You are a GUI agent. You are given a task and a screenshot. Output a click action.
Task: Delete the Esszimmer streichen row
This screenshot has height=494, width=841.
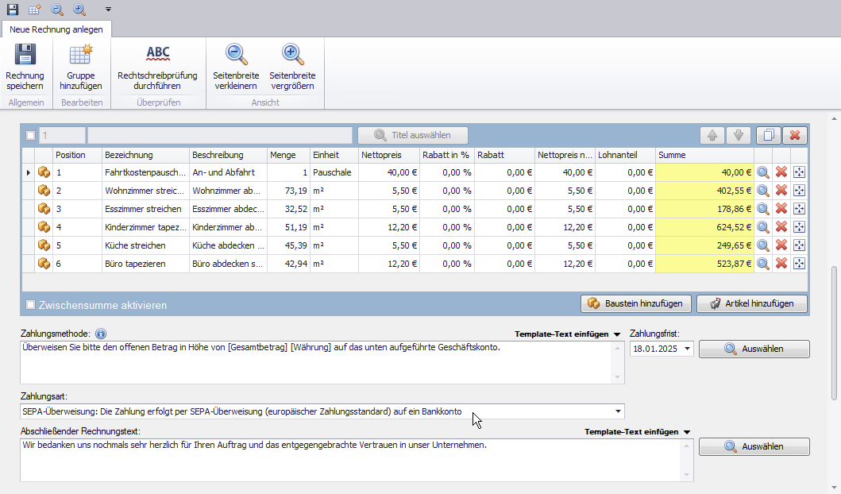click(x=781, y=209)
